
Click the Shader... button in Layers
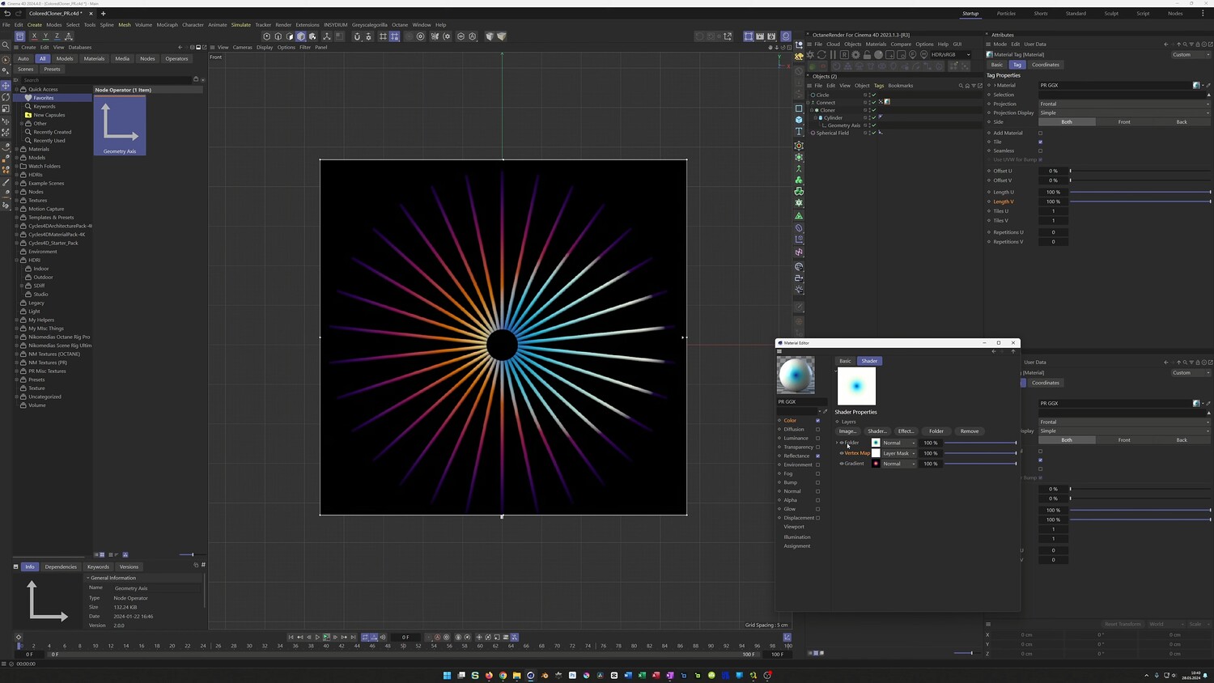coord(877,431)
